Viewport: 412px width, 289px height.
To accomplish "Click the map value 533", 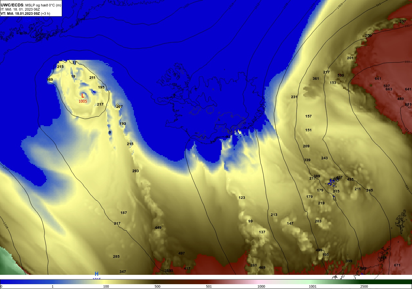I will tap(341, 76).
